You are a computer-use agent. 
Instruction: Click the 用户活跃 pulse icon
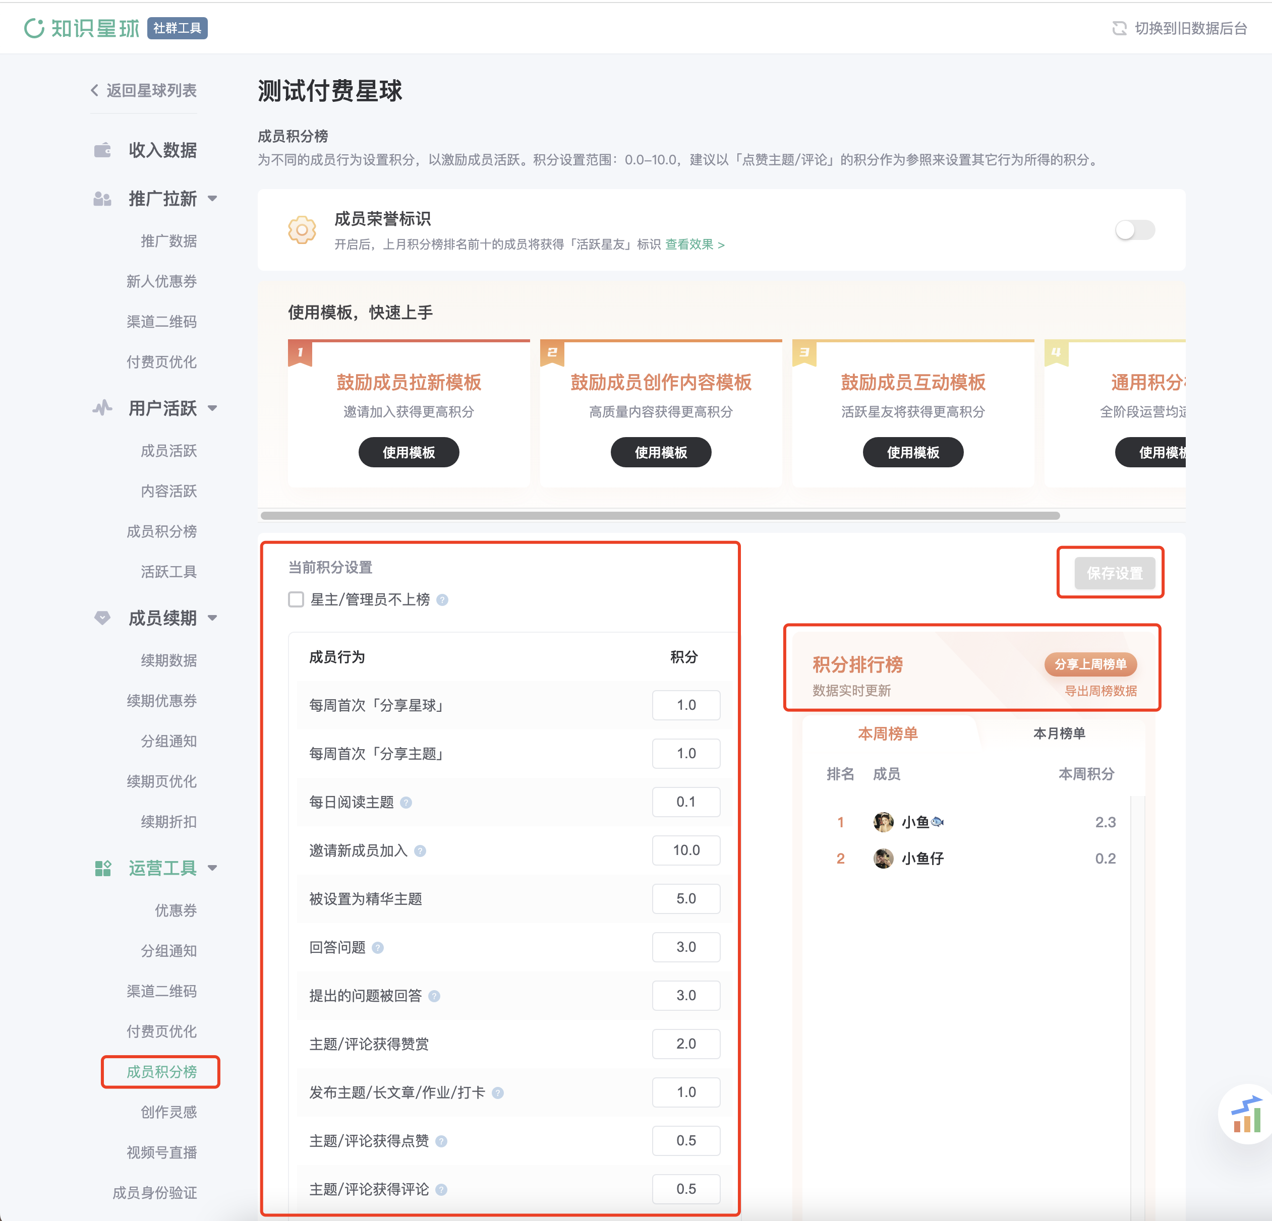click(102, 408)
